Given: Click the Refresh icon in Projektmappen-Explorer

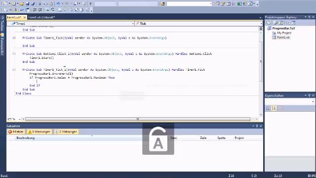Looking at the screenshot, I should point(281,23).
